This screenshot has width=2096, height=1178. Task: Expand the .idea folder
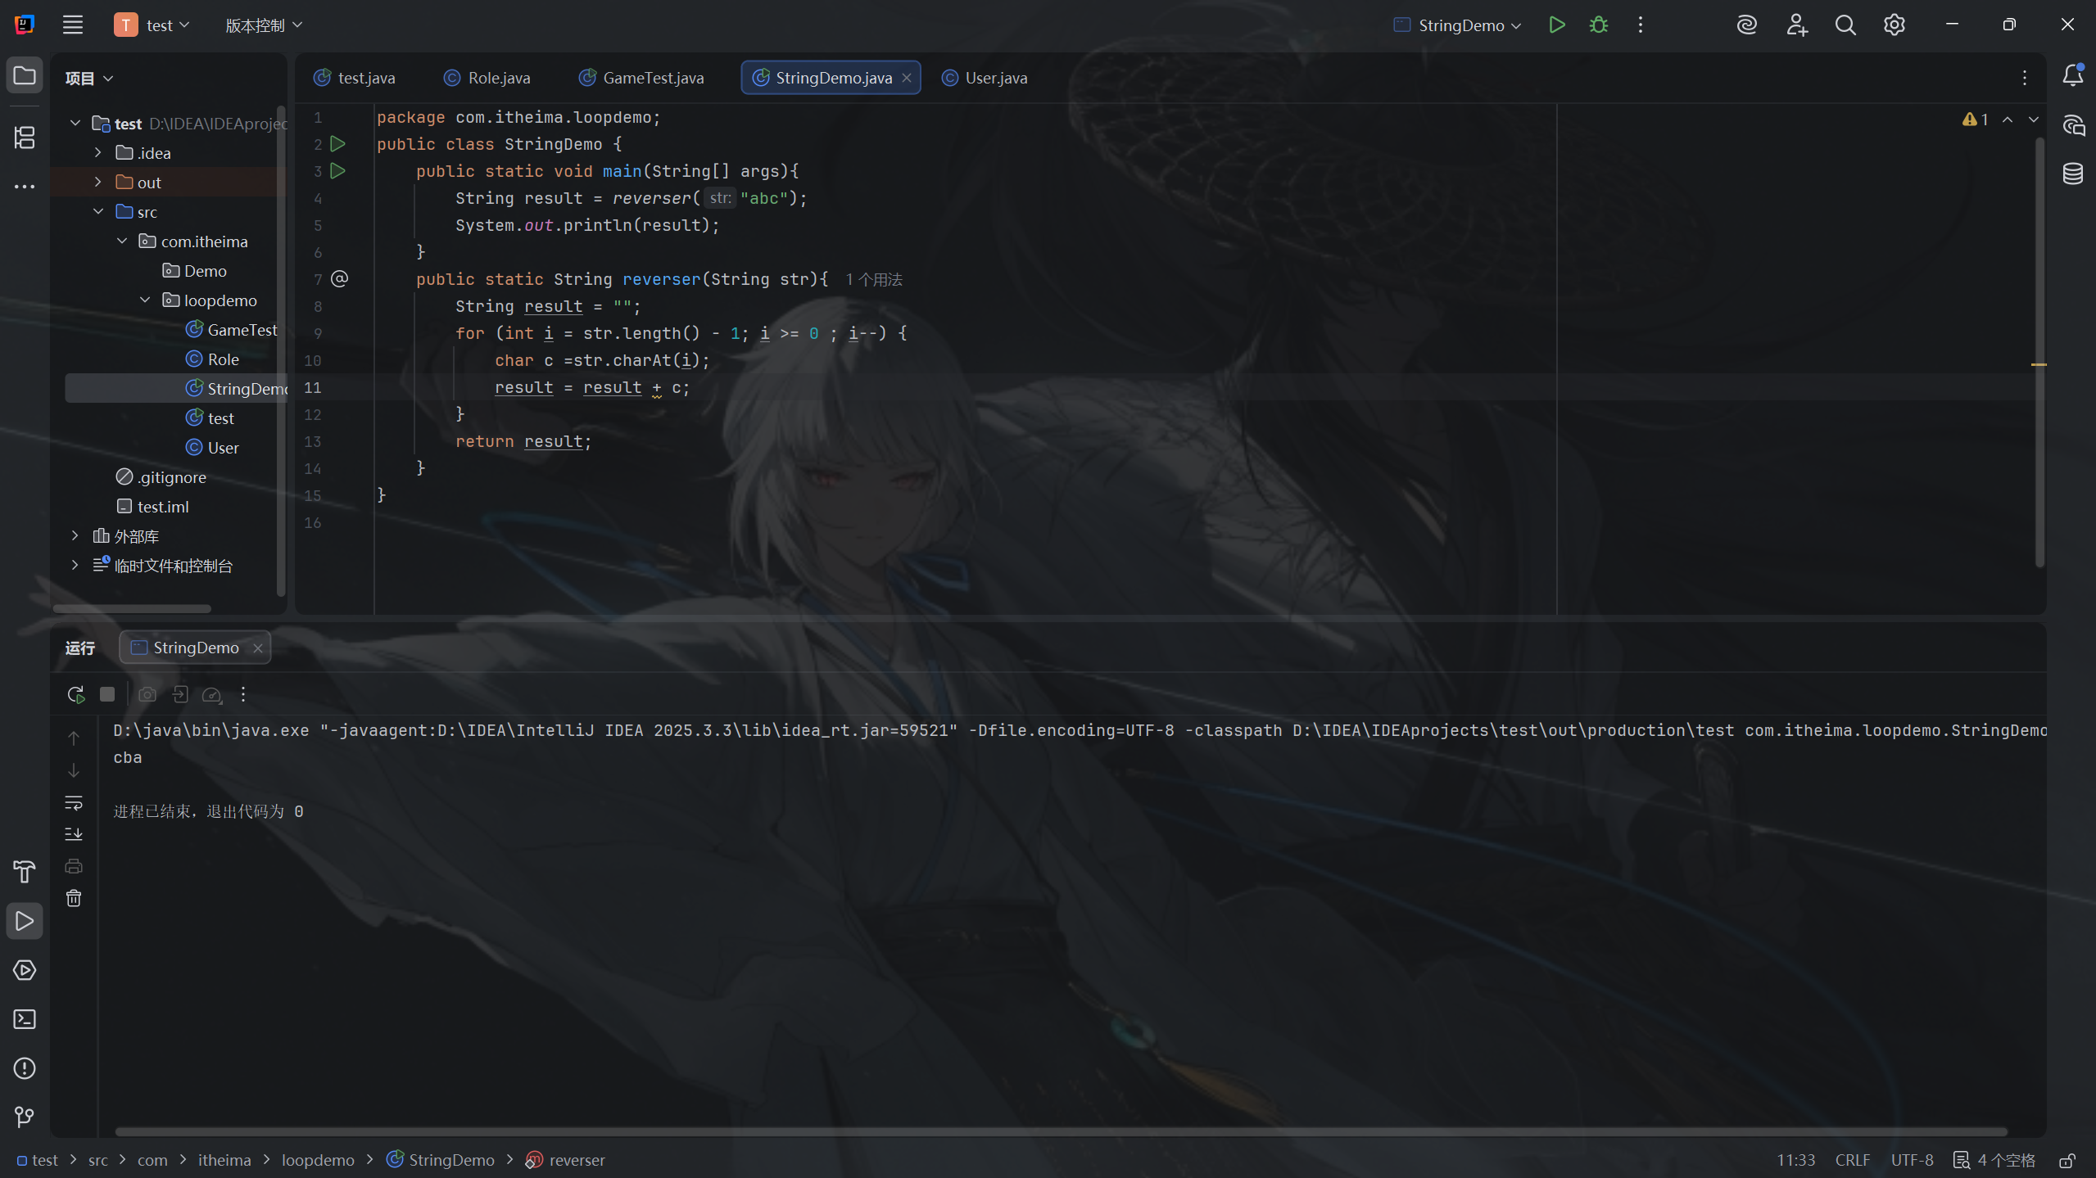pos(98,153)
